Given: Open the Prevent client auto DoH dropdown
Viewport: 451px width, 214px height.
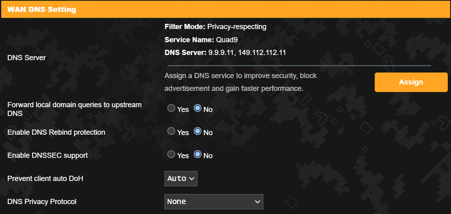Looking at the screenshot, I should tap(181, 178).
